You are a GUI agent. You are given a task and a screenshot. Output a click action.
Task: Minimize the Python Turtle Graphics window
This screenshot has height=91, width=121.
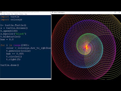coord(111,12)
